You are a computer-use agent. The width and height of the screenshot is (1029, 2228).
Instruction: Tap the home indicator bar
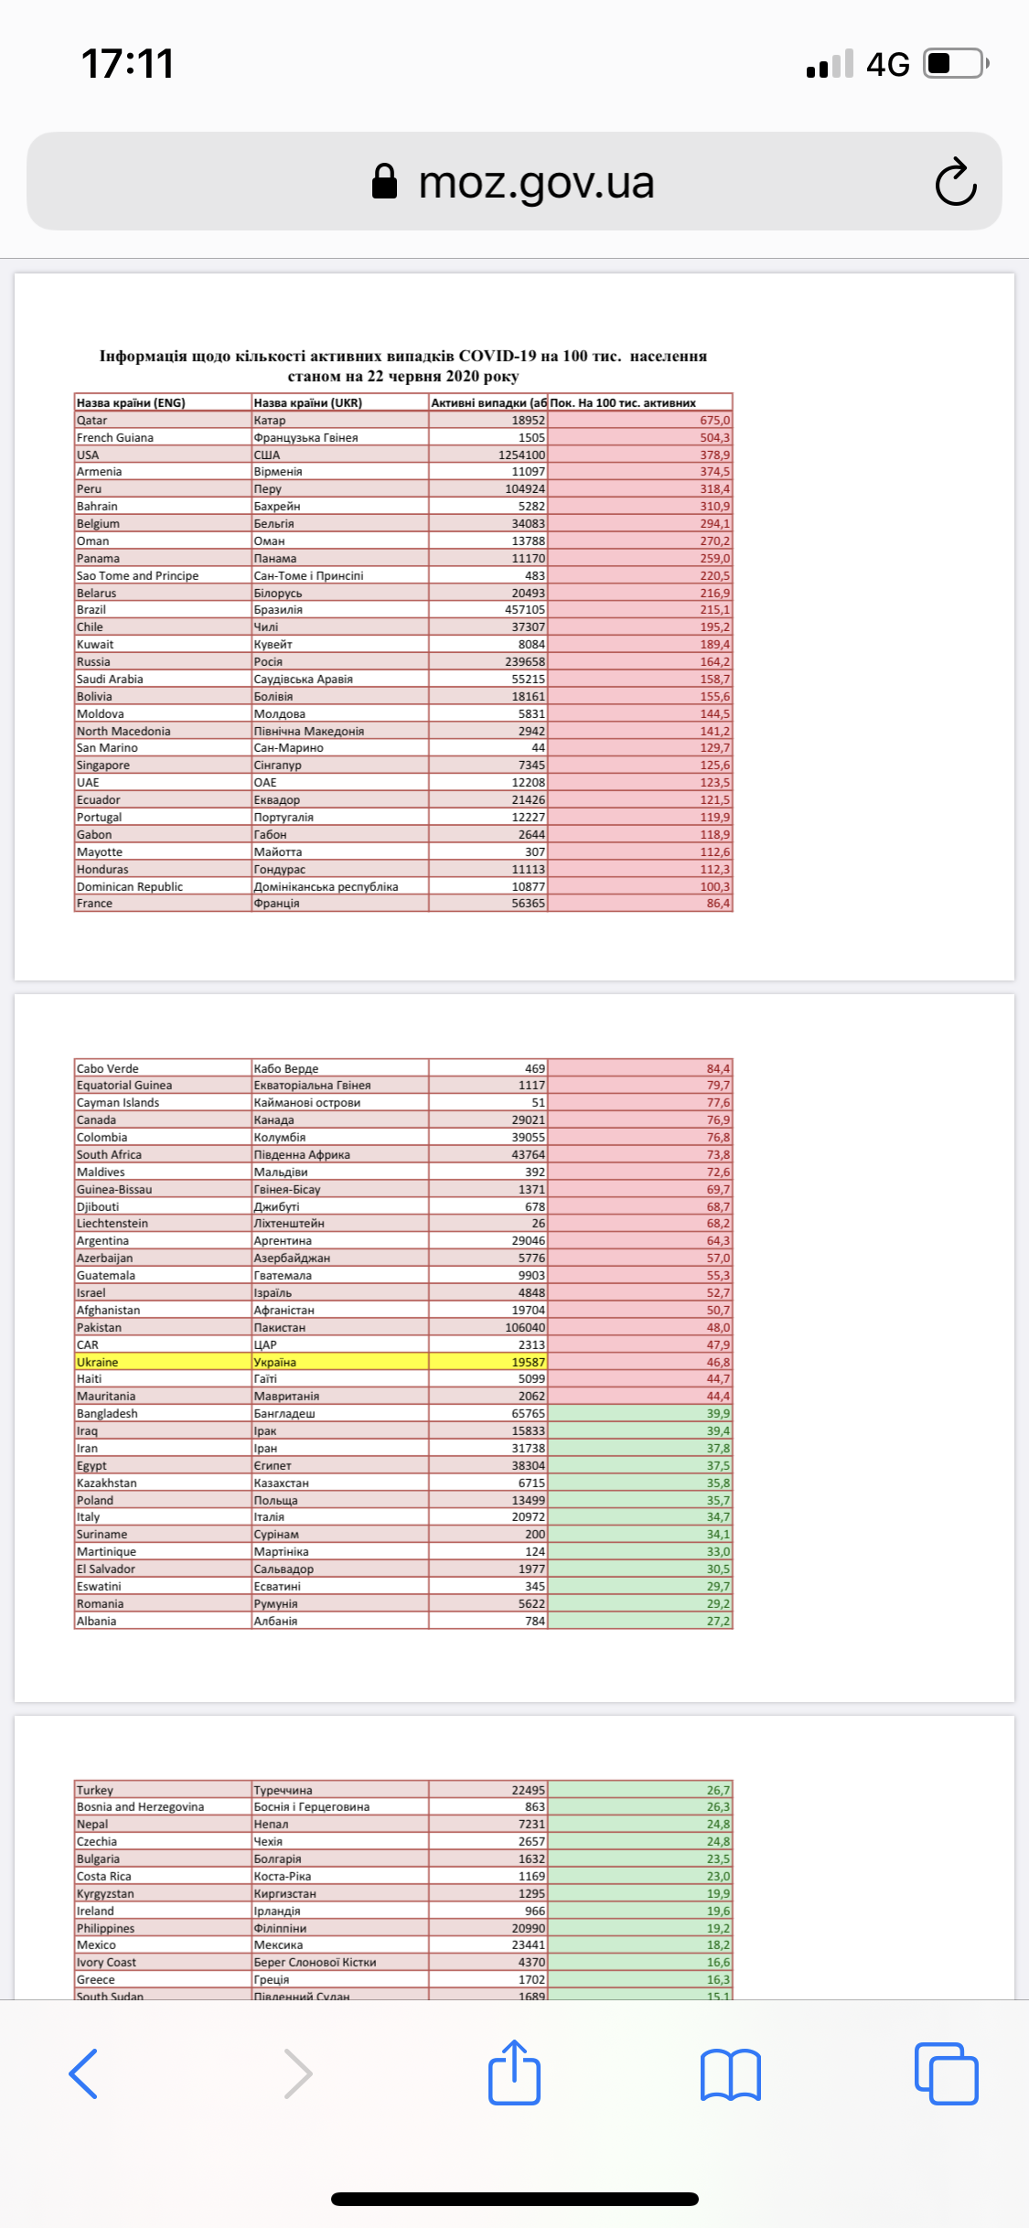coord(514,2199)
